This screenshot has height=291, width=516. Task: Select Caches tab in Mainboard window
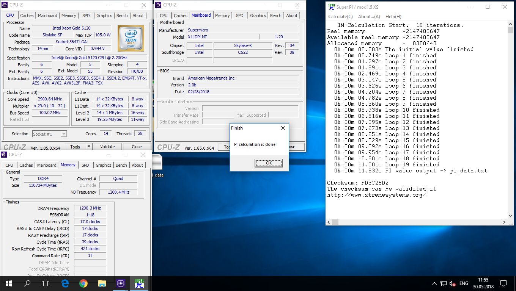coord(181,16)
